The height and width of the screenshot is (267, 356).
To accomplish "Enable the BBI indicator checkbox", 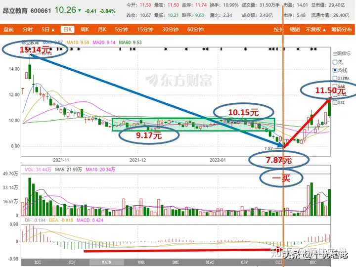I will (335, 102).
